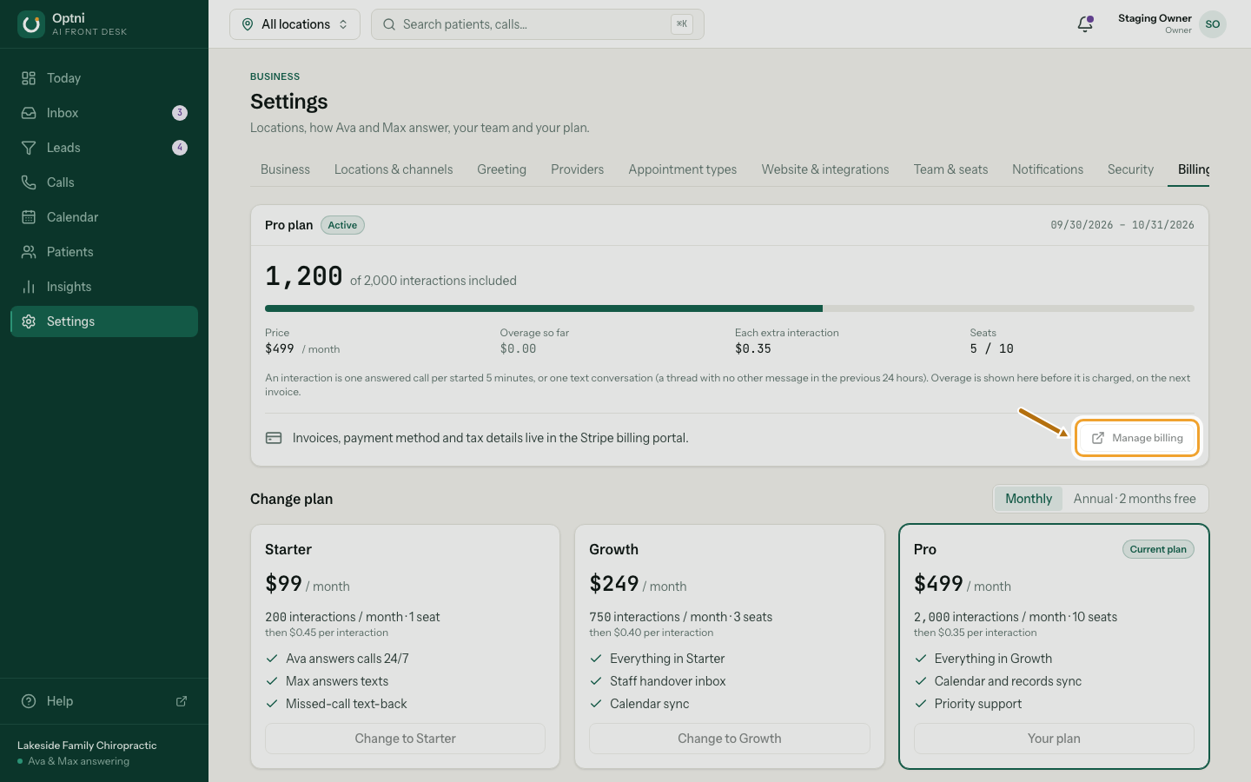Focus the Search patients, calls field
Screen dimensions: 1251x782
pos(538,24)
